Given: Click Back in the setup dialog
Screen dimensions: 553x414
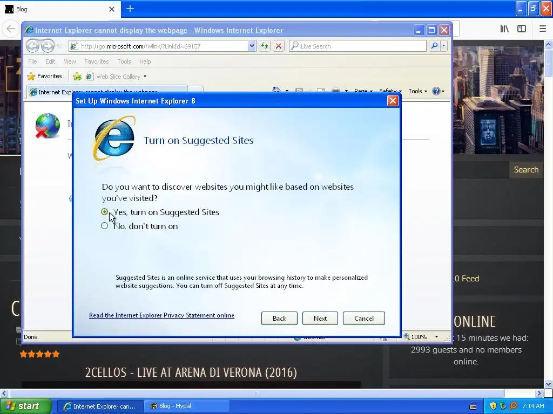Looking at the screenshot, I should pos(279,318).
